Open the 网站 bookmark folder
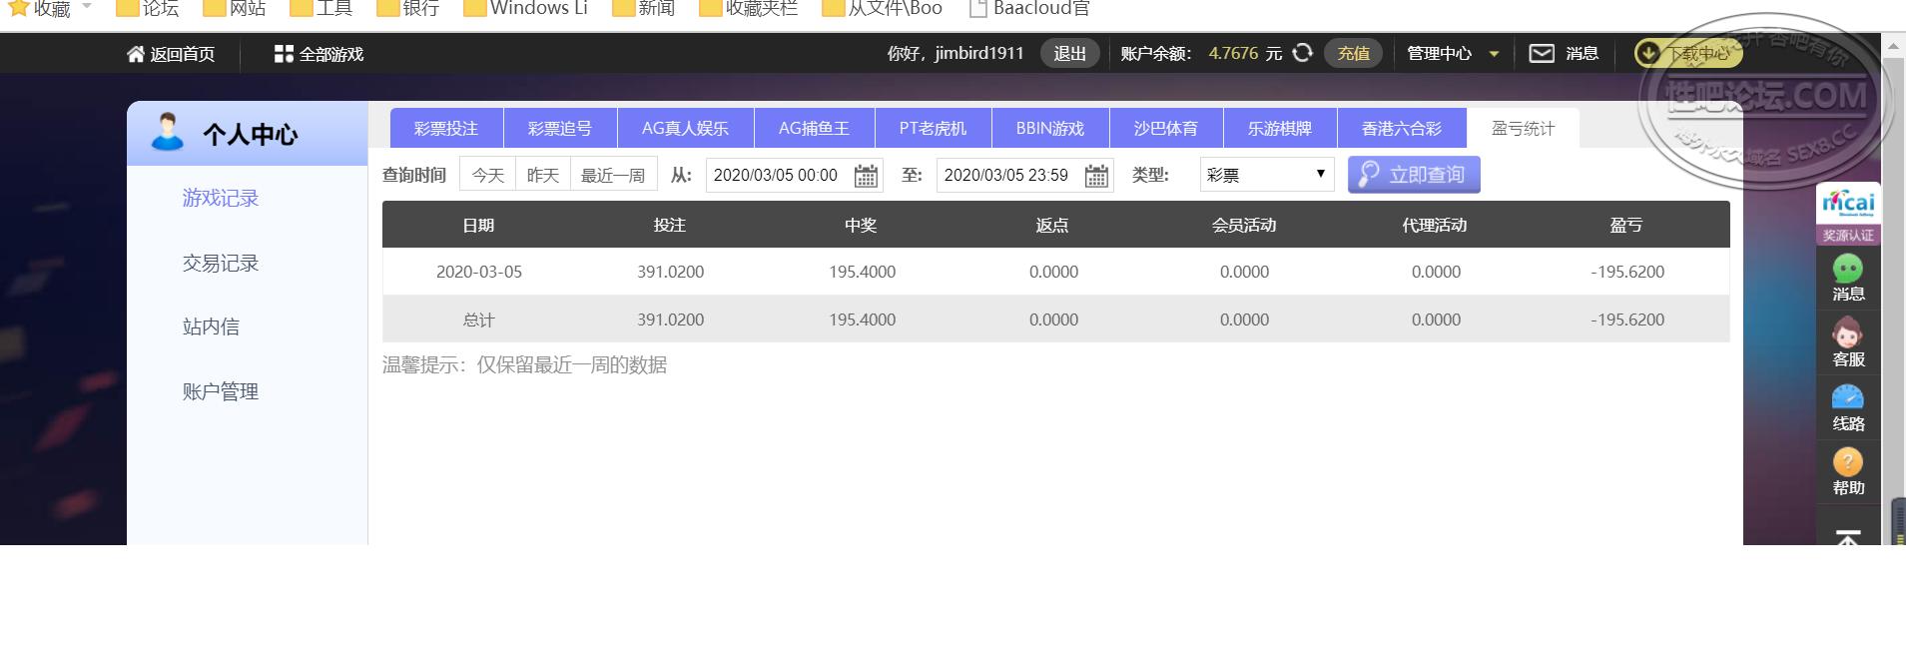The height and width of the screenshot is (647, 1906). (x=235, y=8)
